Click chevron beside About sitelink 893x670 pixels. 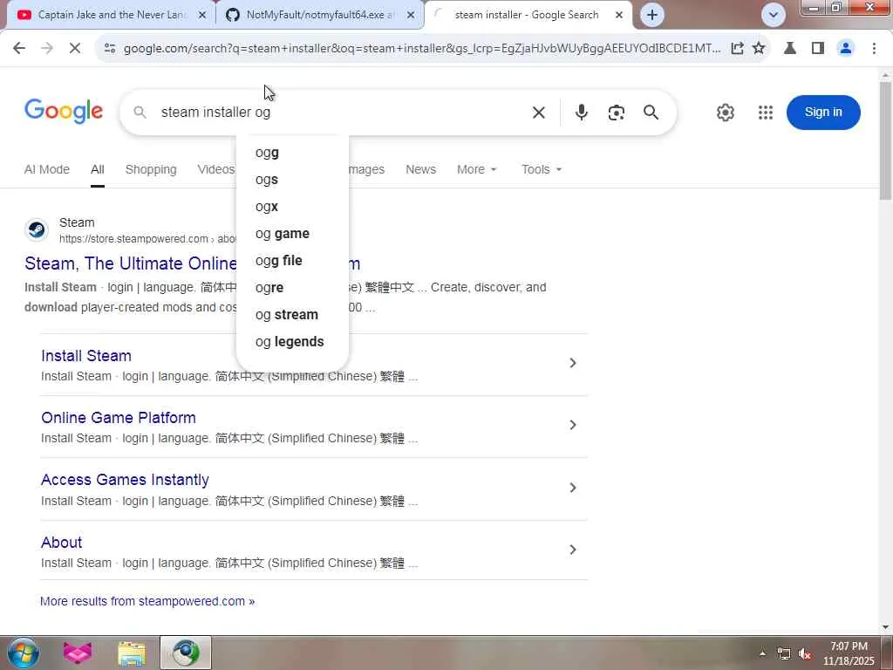573,550
